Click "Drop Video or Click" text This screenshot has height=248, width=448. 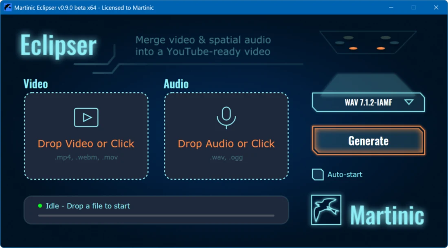click(86, 144)
